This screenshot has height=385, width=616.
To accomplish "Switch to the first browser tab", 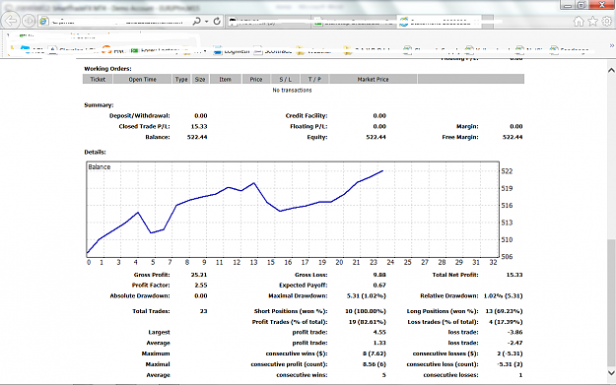I will pos(268,22).
